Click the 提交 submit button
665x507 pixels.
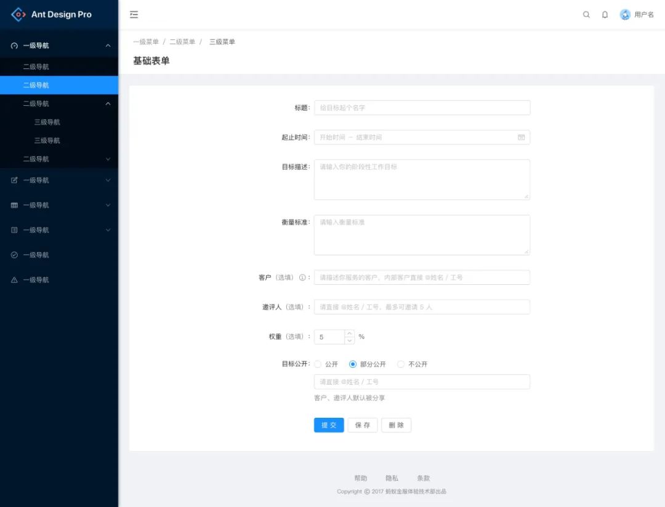[x=329, y=425]
